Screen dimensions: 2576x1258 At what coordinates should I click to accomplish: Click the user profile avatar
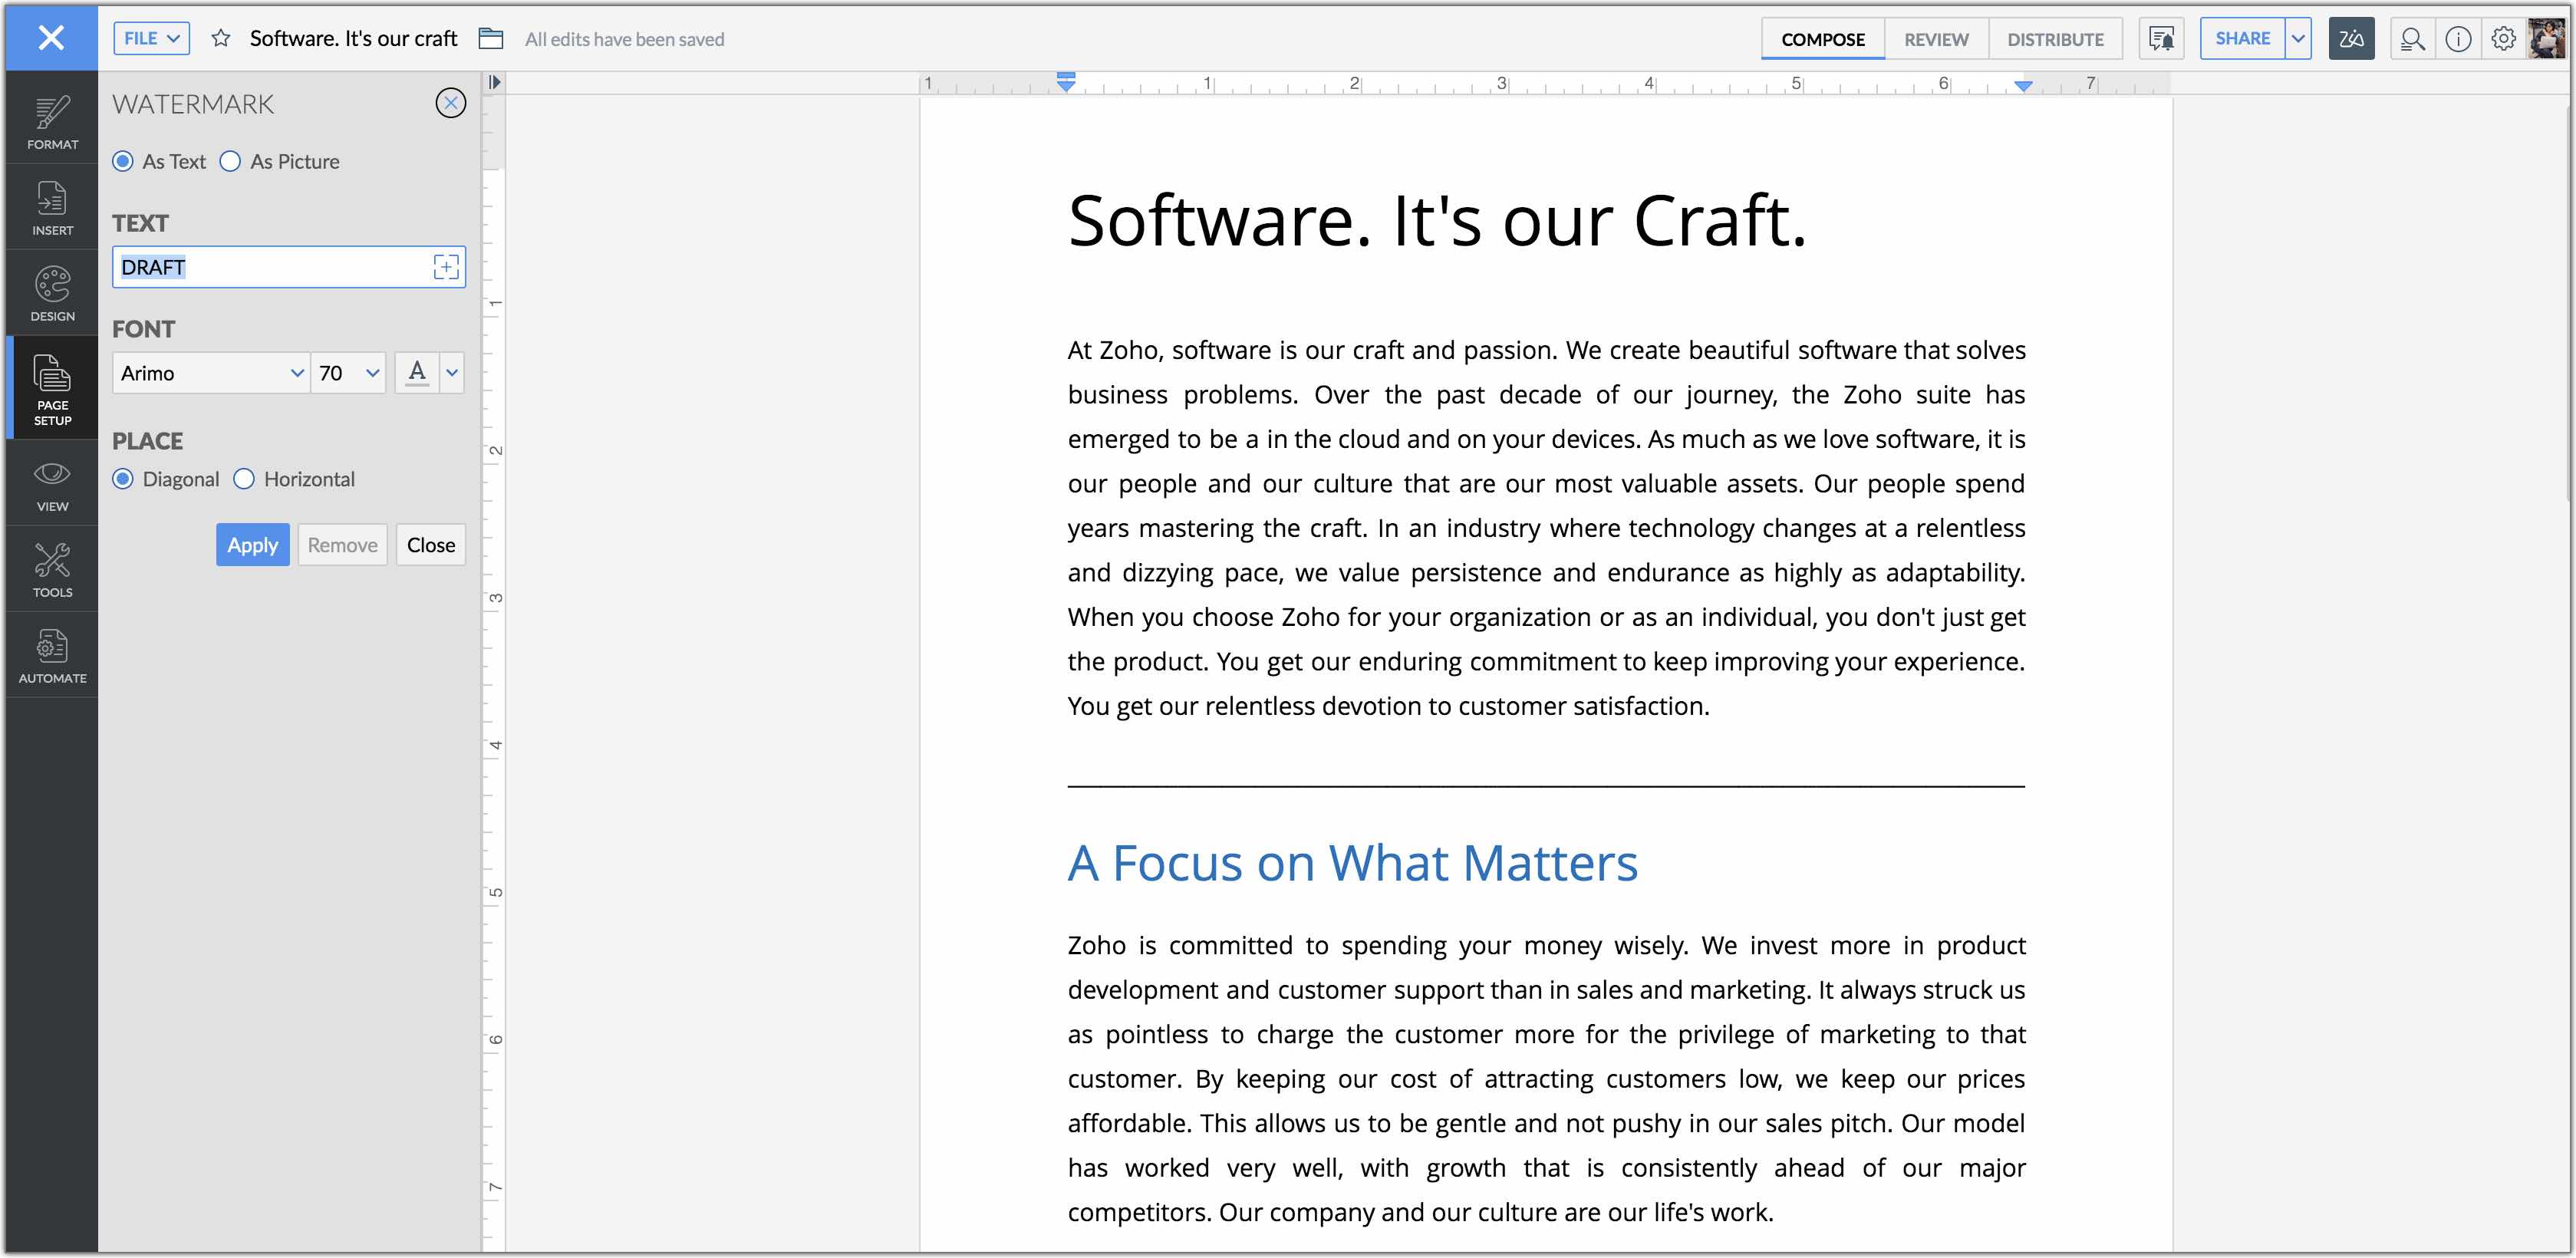2546,39
